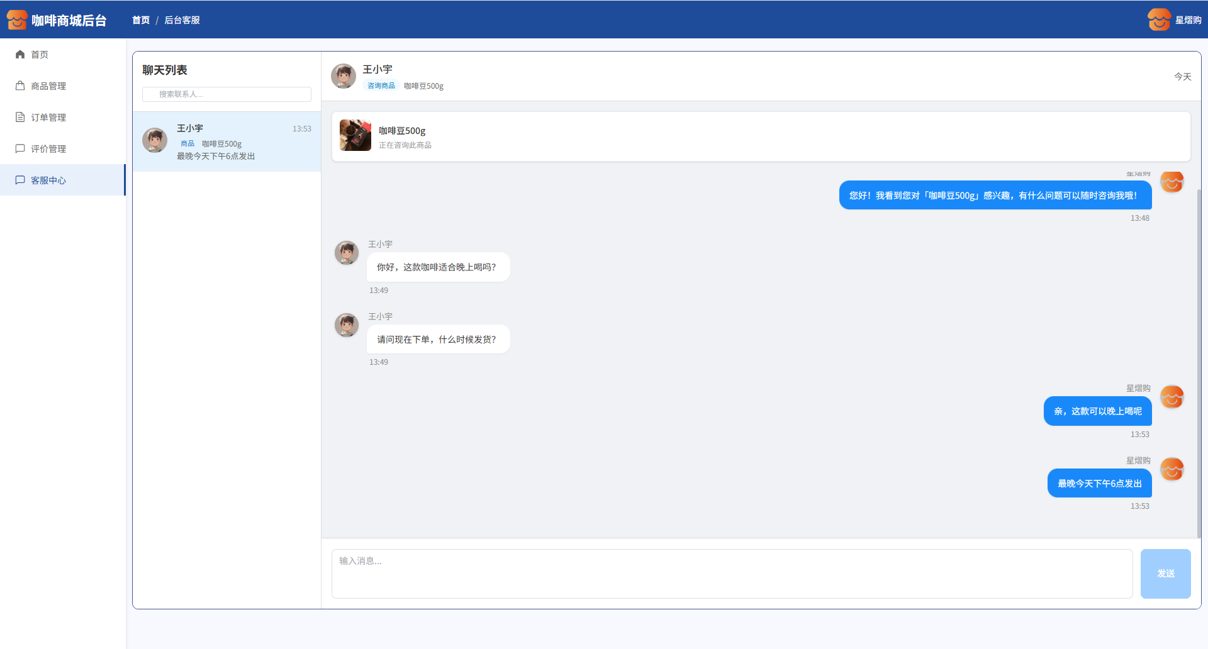Focus the 搜索联系人 search field
The image size is (1208, 649).
[x=226, y=94]
